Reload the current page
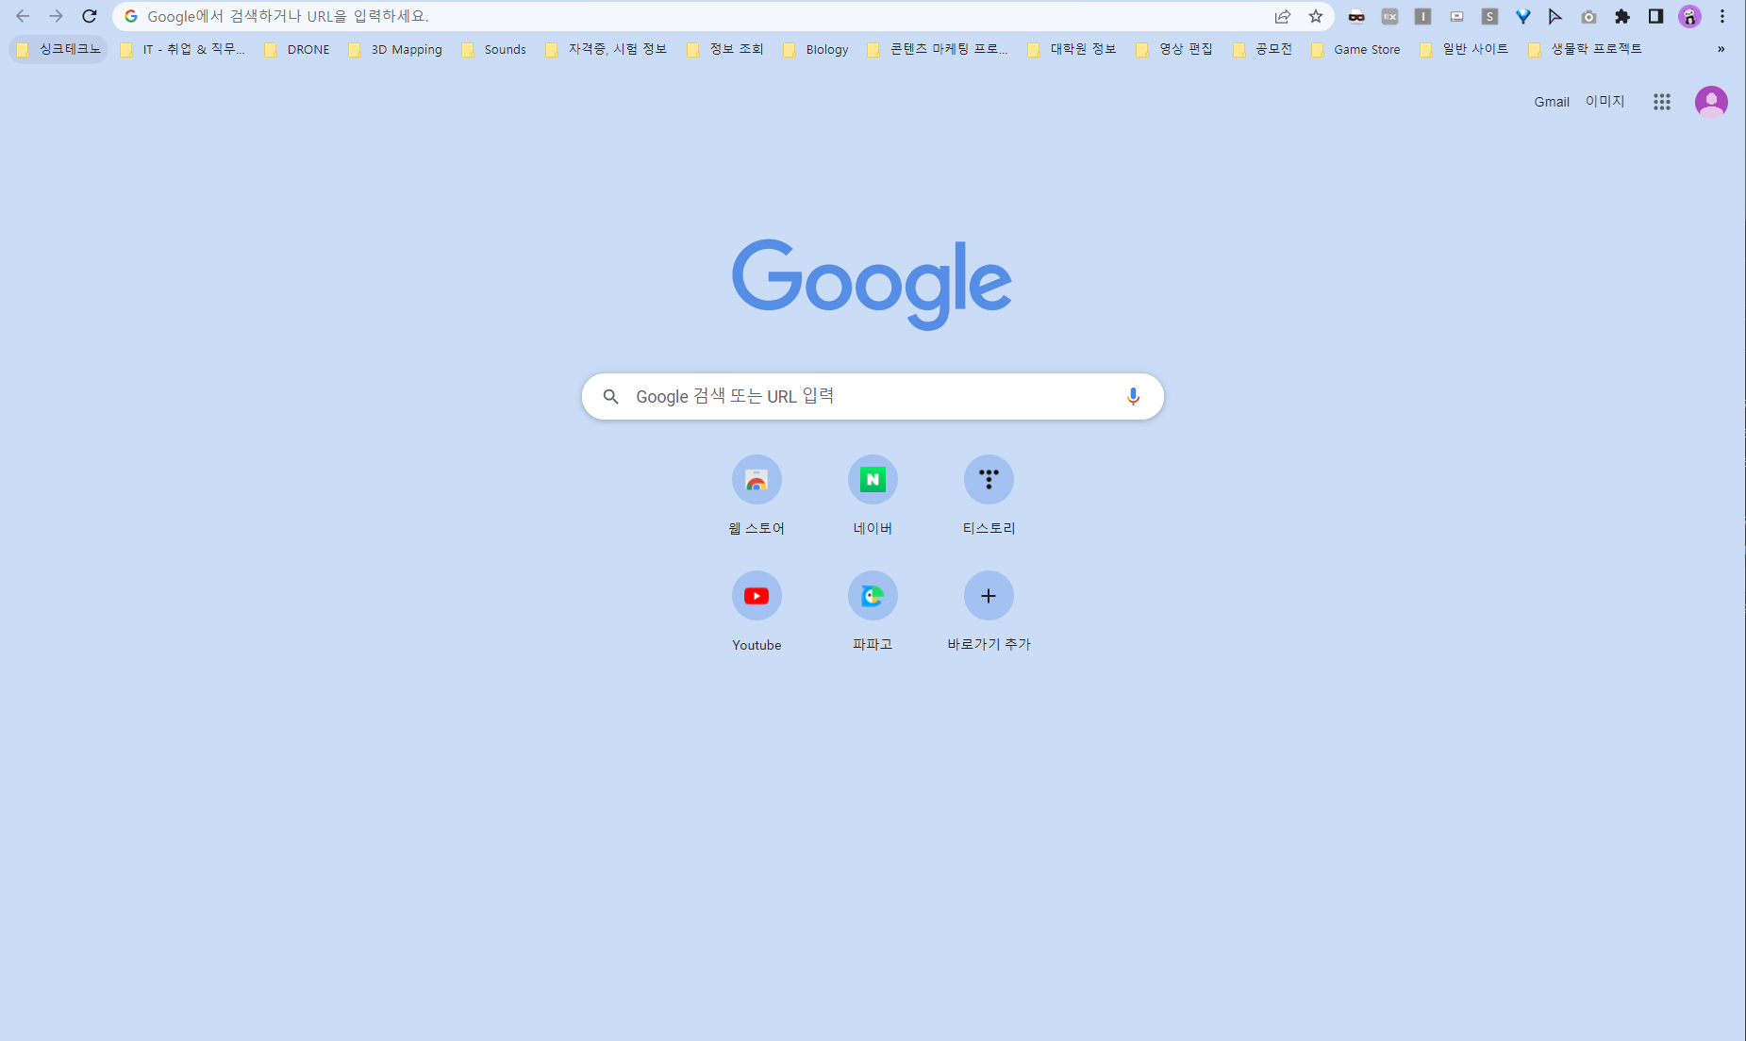The image size is (1746, 1041). pos(90,16)
